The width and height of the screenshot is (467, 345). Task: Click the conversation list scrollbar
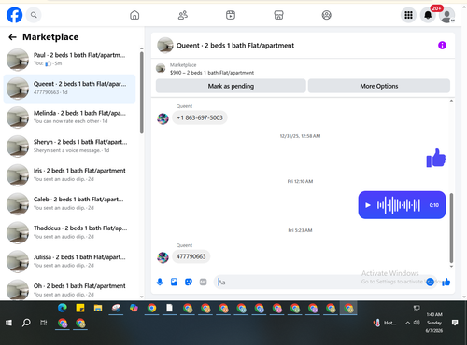pyautogui.click(x=142, y=92)
